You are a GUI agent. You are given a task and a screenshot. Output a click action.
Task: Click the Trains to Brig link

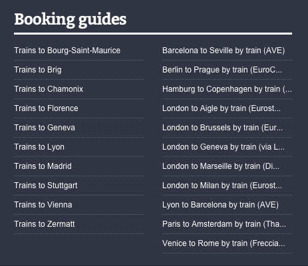pyautogui.click(x=38, y=70)
